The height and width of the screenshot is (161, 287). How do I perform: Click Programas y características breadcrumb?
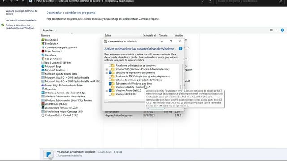tap(119, 1)
